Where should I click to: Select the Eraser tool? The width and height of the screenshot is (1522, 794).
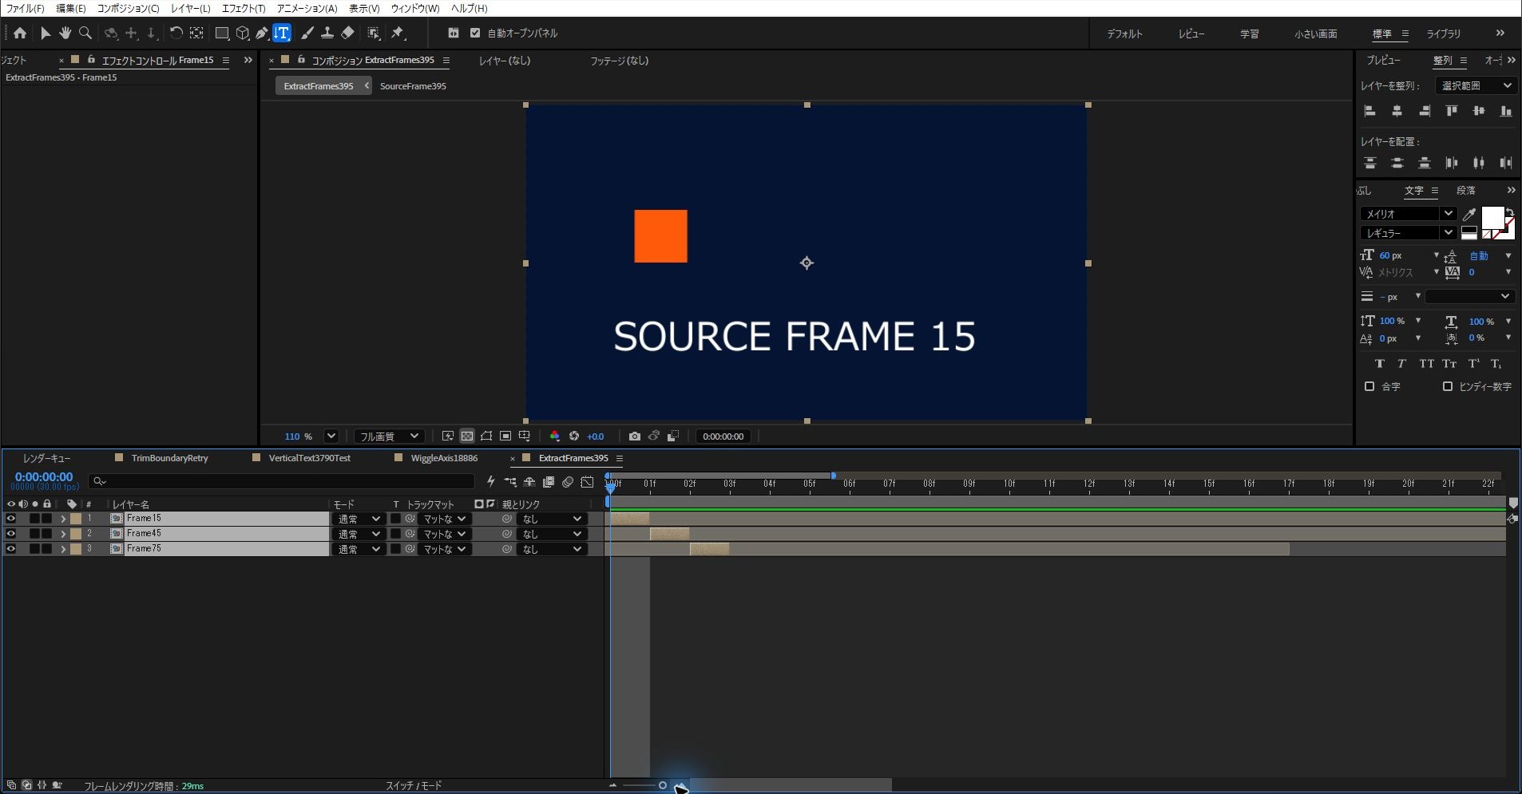click(347, 33)
